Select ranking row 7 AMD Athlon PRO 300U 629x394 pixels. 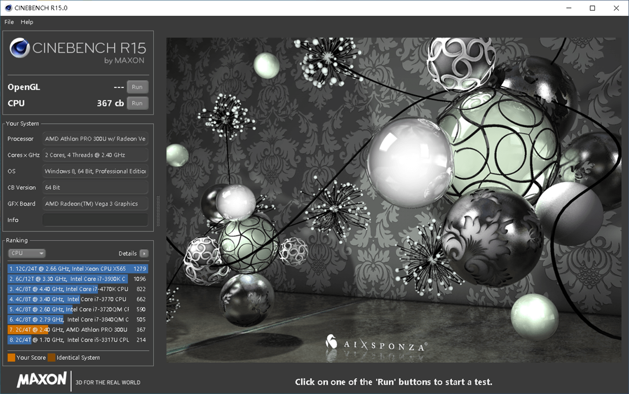(78, 330)
